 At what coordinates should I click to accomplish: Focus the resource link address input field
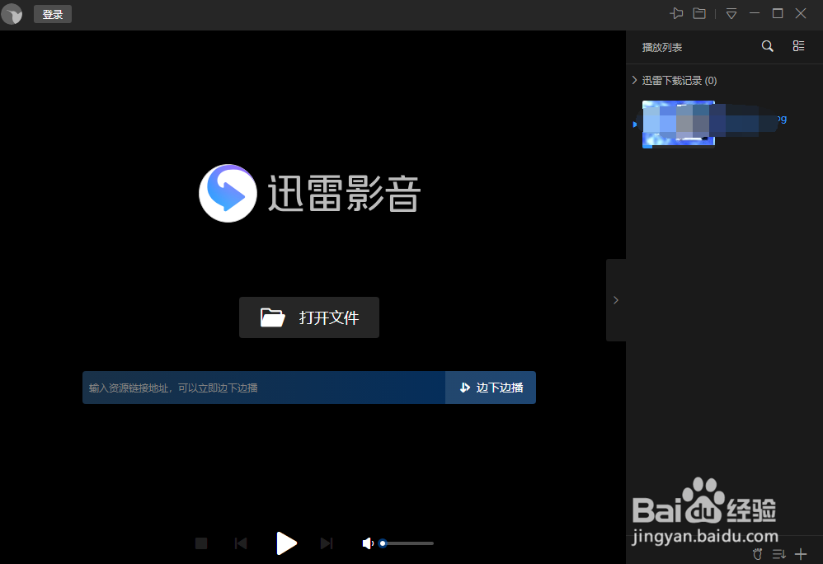(264, 388)
